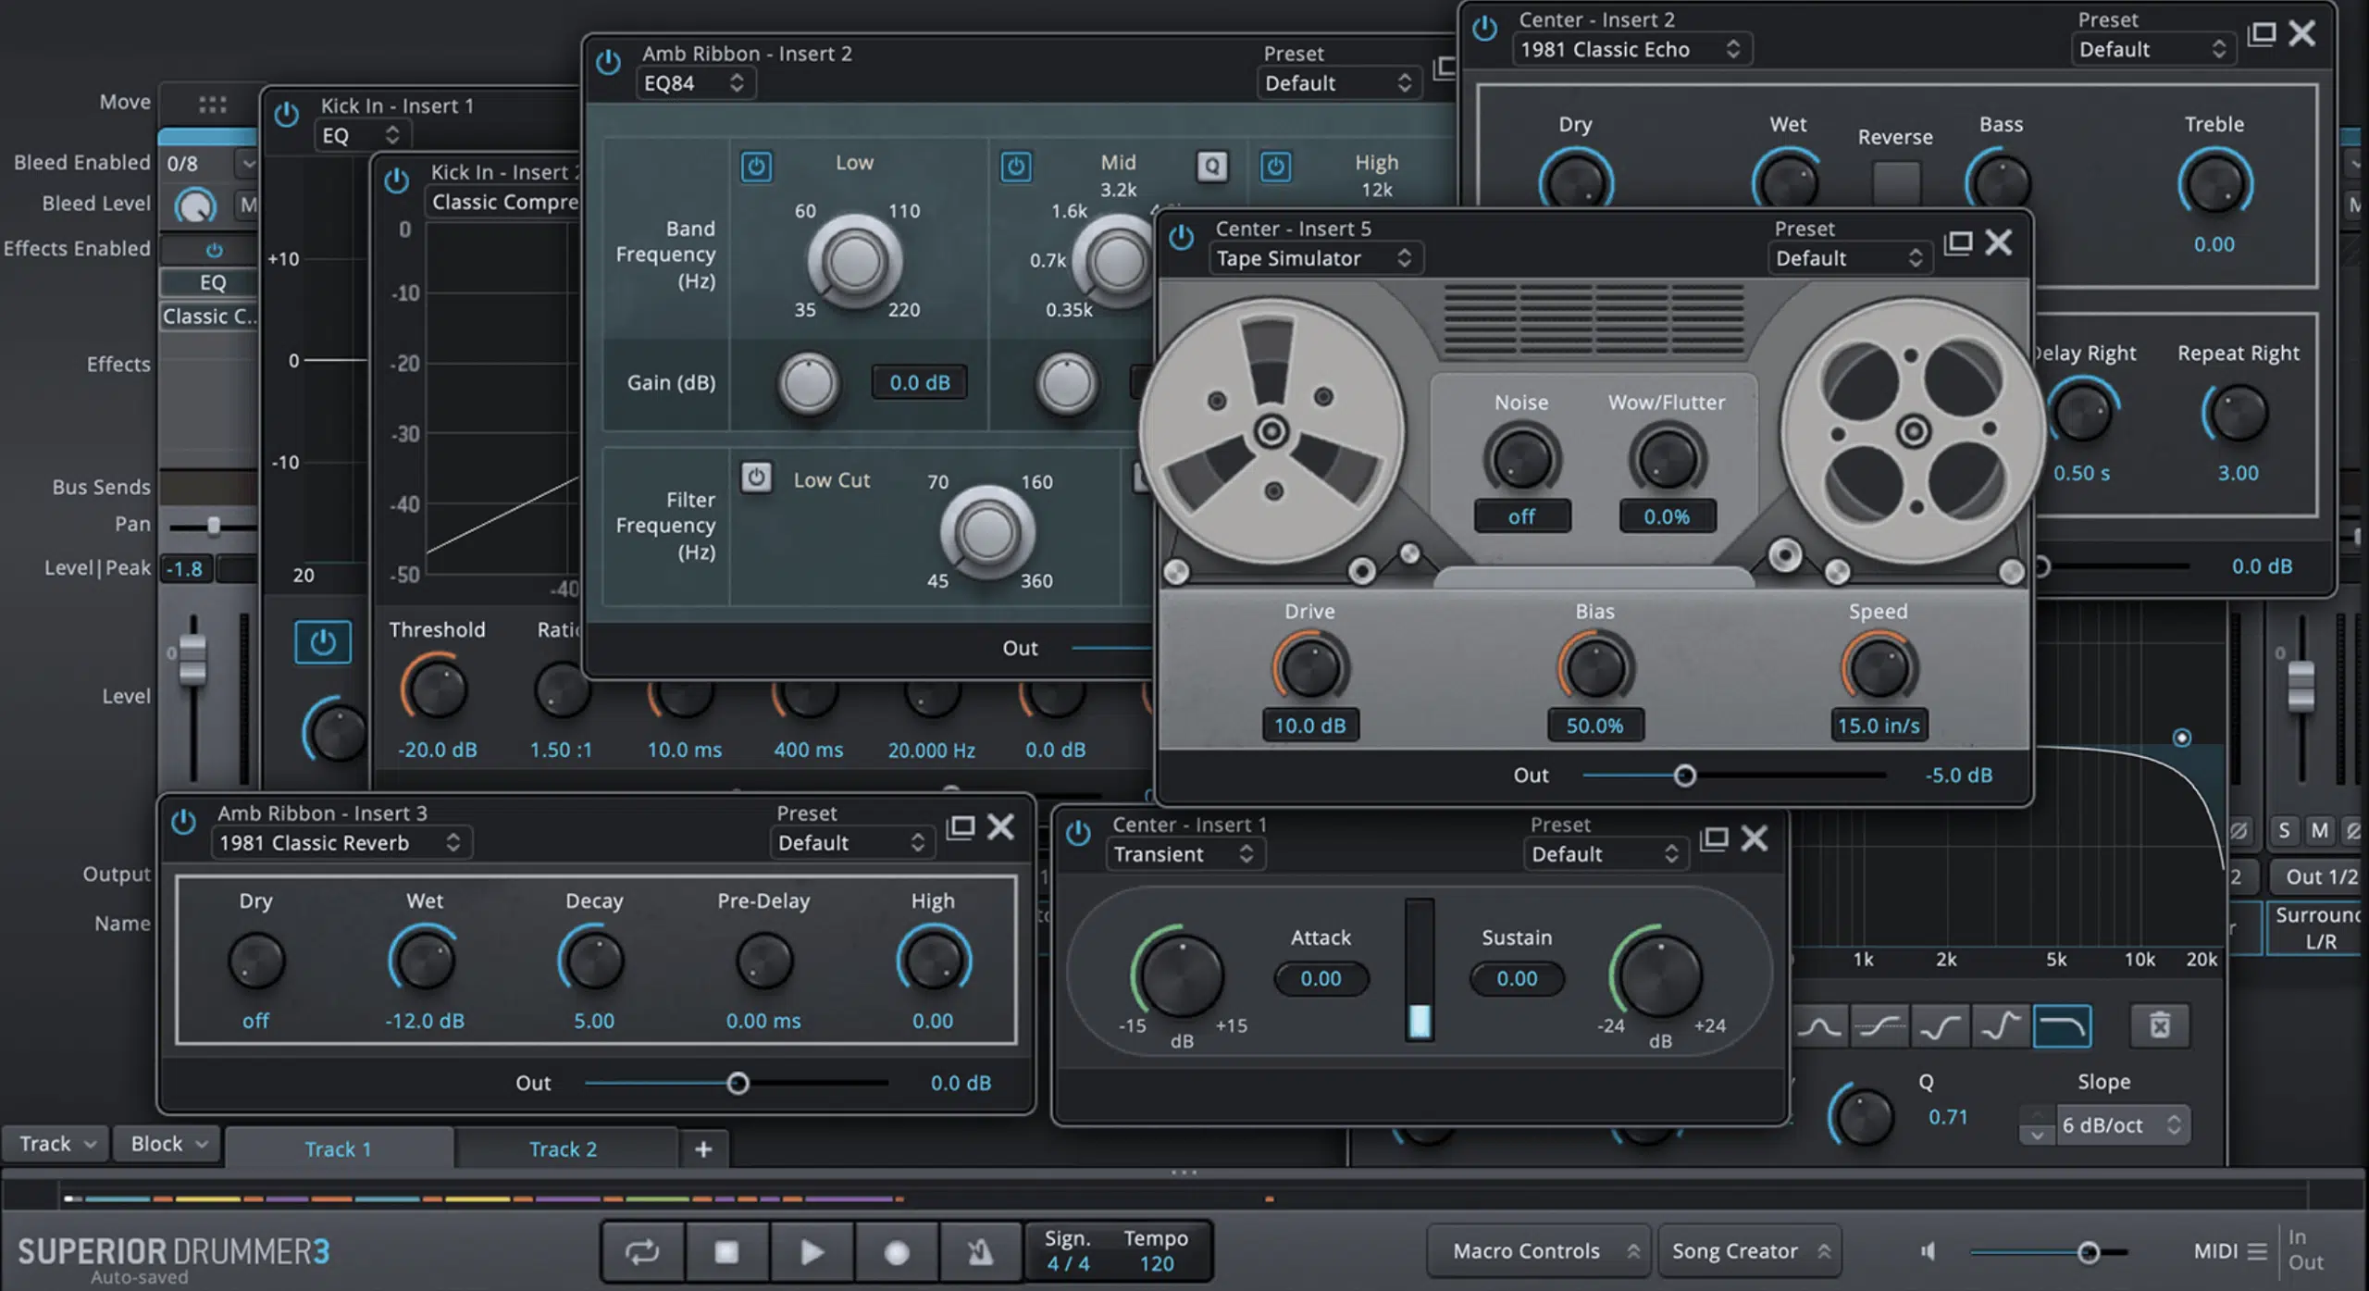Click the Threshold knob in Classic Compressor

437,689
